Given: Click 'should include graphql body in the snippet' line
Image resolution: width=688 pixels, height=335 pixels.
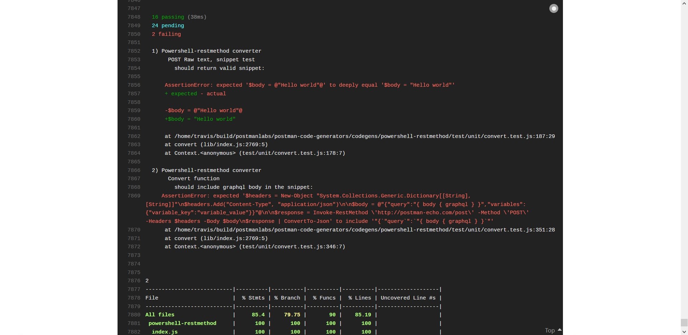Looking at the screenshot, I should tap(244, 187).
